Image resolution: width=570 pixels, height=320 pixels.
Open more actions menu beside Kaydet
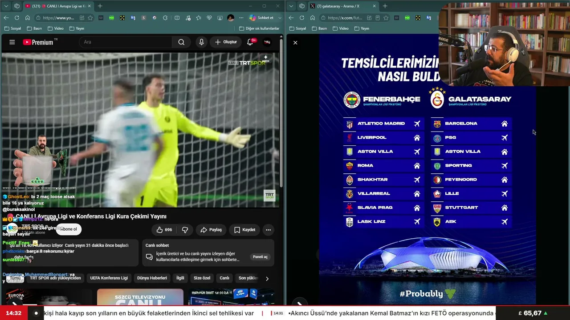tap(268, 230)
